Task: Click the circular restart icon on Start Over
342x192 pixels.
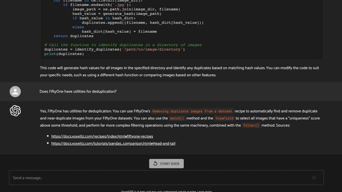Action: pyautogui.click(x=155, y=164)
